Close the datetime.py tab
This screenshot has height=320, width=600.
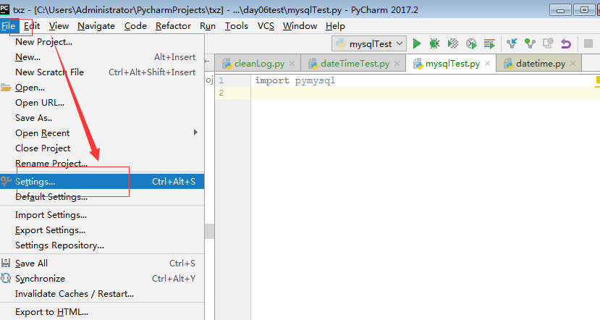pyautogui.click(x=572, y=64)
